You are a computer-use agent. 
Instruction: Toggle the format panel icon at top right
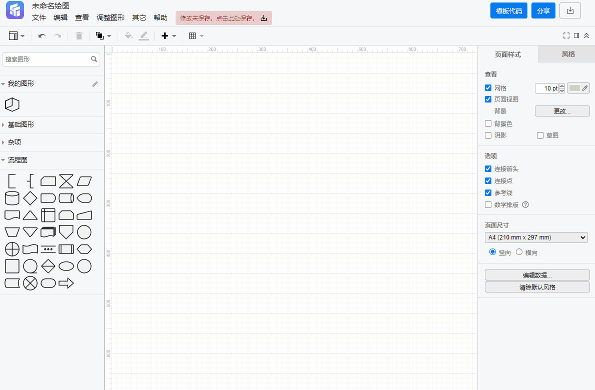coord(576,35)
